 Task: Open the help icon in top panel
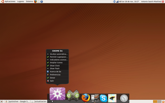coord(42,2)
